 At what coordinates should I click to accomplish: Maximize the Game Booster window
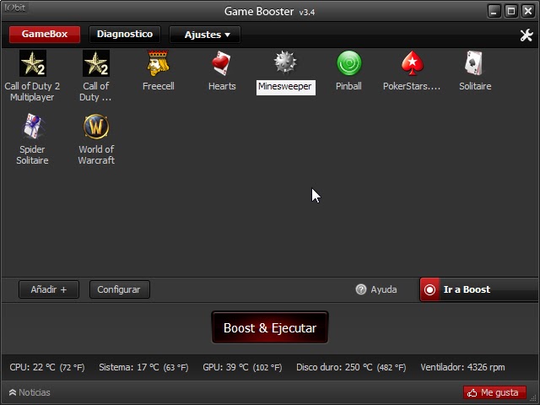(511, 11)
